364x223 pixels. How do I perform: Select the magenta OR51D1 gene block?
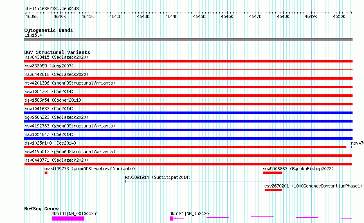(x=68, y=219)
